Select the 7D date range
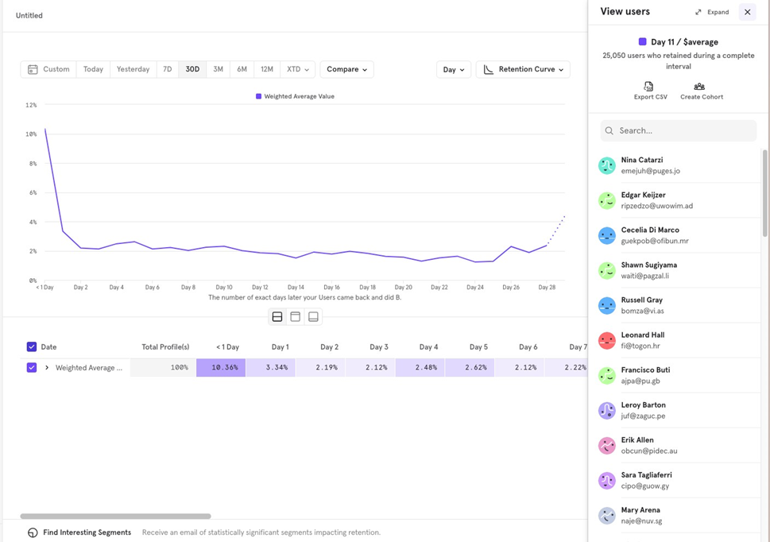The height and width of the screenshot is (542, 770). tap(167, 69)
